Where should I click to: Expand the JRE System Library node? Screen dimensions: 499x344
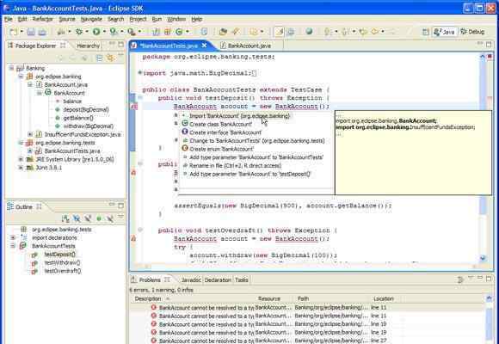[x=21, y=159]
